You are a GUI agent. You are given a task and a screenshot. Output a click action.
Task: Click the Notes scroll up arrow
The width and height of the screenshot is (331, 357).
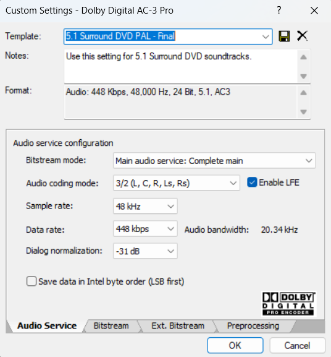click(x=303, y=57)
